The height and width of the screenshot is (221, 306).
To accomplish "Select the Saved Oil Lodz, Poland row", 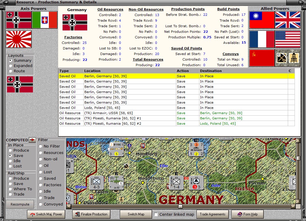I will tap(176, 108).
